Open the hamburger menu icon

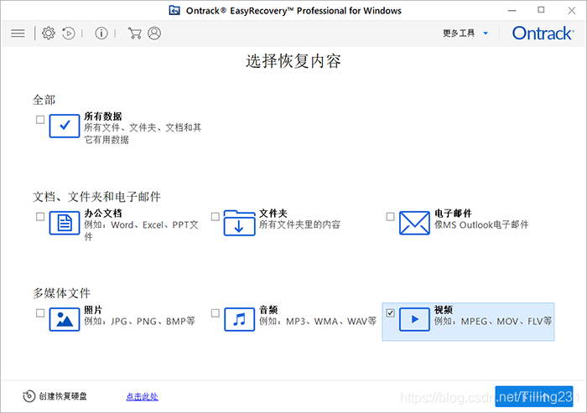18,34
